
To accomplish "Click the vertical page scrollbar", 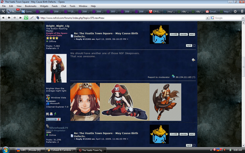I will tap(243, 84).
